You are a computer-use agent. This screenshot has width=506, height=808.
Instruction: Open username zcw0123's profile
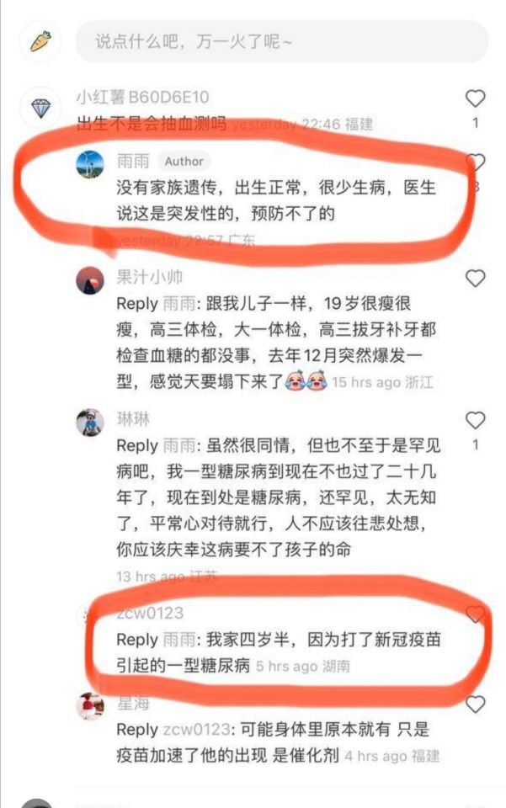pos(150,613)
